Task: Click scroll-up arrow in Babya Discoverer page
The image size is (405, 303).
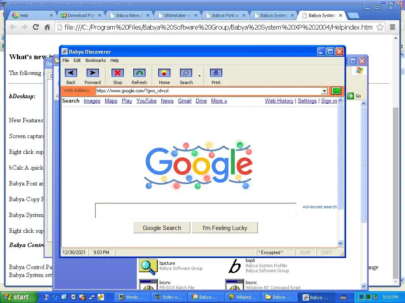Action: (x=340, y=101)
